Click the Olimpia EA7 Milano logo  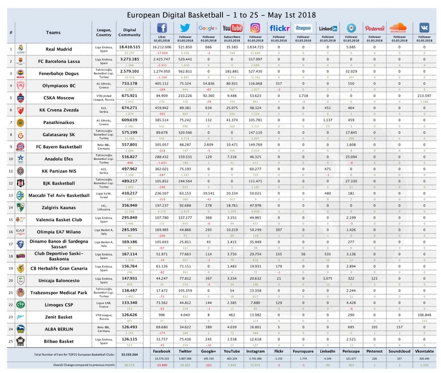click(21, 232)
